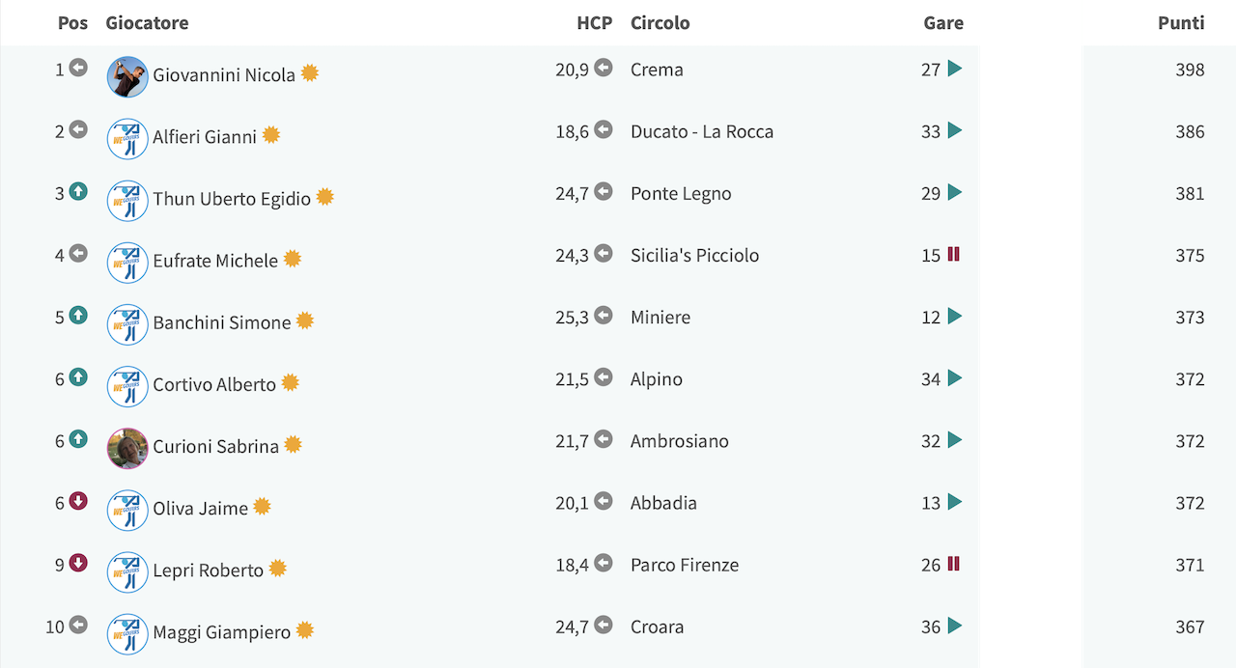The width and height of the screenshot is (1236, 668).
Task: Click Lepri Roberto's WeGolfers avatar logo
Action: (127, 571)
